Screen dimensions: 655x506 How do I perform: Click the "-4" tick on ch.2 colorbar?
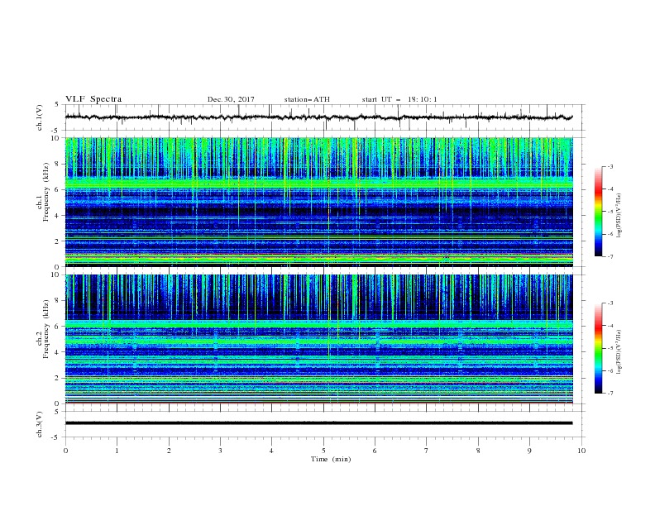click(x=610, y=326)
